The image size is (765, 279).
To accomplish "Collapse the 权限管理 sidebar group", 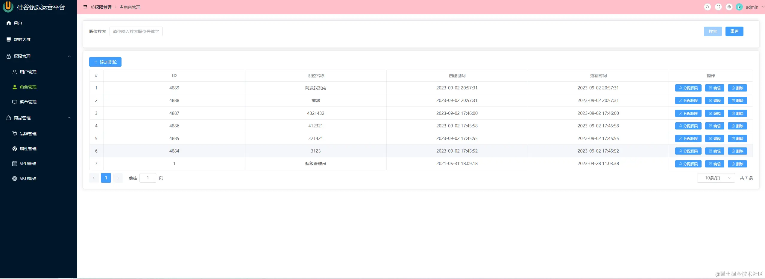I will pyautogui.click(x=38, y=56).
